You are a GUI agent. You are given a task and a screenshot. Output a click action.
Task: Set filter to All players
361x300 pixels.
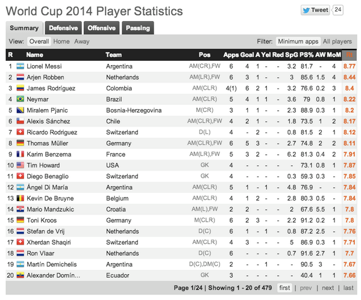[x=337, y=42]
